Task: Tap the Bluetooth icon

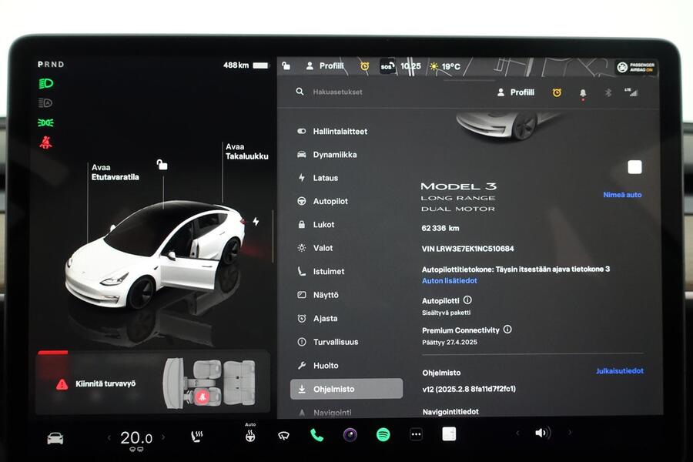Action: click(608, 92)
